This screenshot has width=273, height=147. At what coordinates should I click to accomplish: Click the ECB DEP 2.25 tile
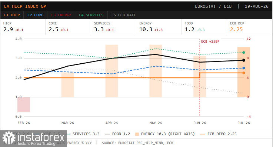coord(250,27)
